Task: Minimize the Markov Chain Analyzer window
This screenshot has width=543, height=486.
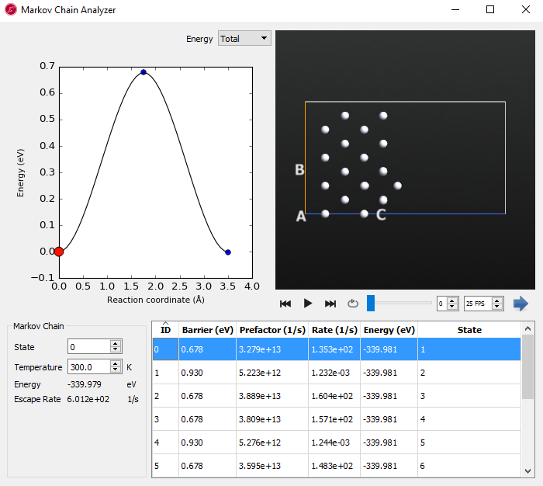Action: coord(455,10)
